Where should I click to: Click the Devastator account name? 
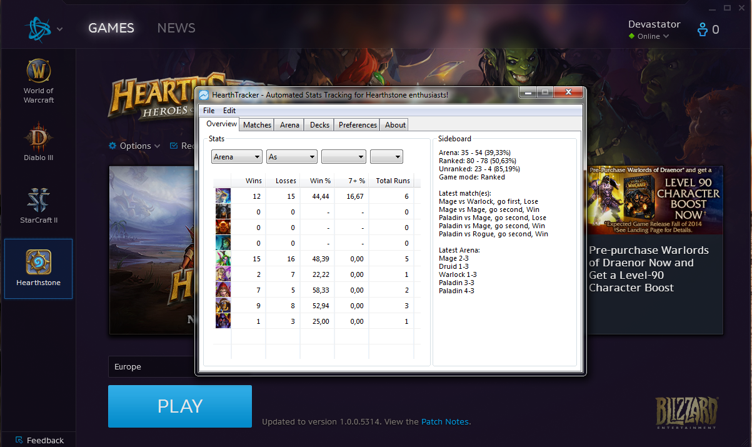pyautogui.click(x=654, y=24)
